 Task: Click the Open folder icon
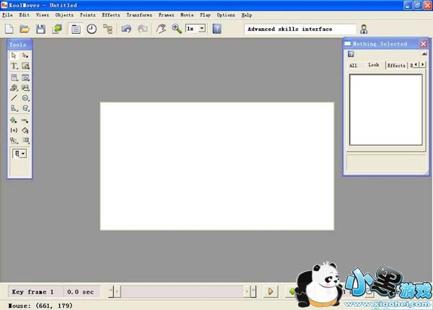25,29
